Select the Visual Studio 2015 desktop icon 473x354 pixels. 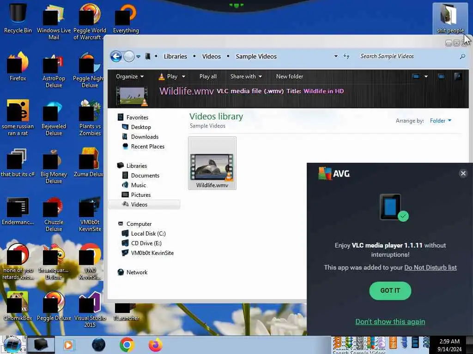click(90, 310)
